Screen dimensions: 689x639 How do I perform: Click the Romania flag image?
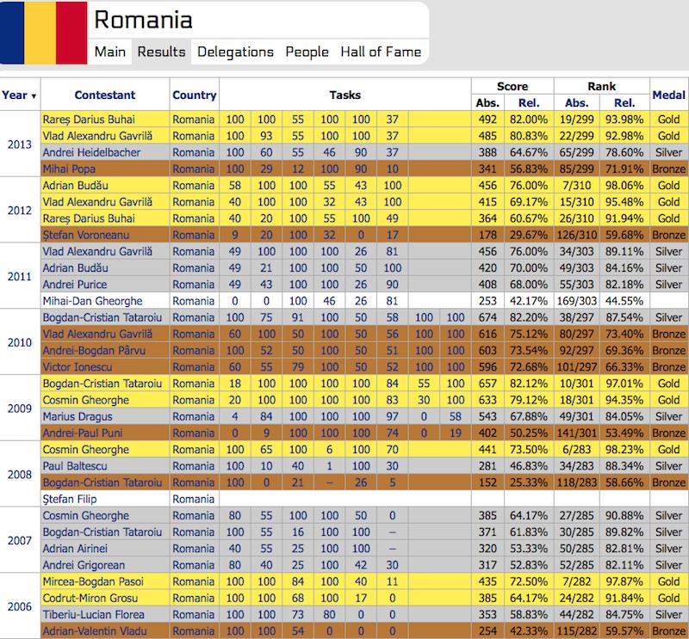click(x=42, y=33)
